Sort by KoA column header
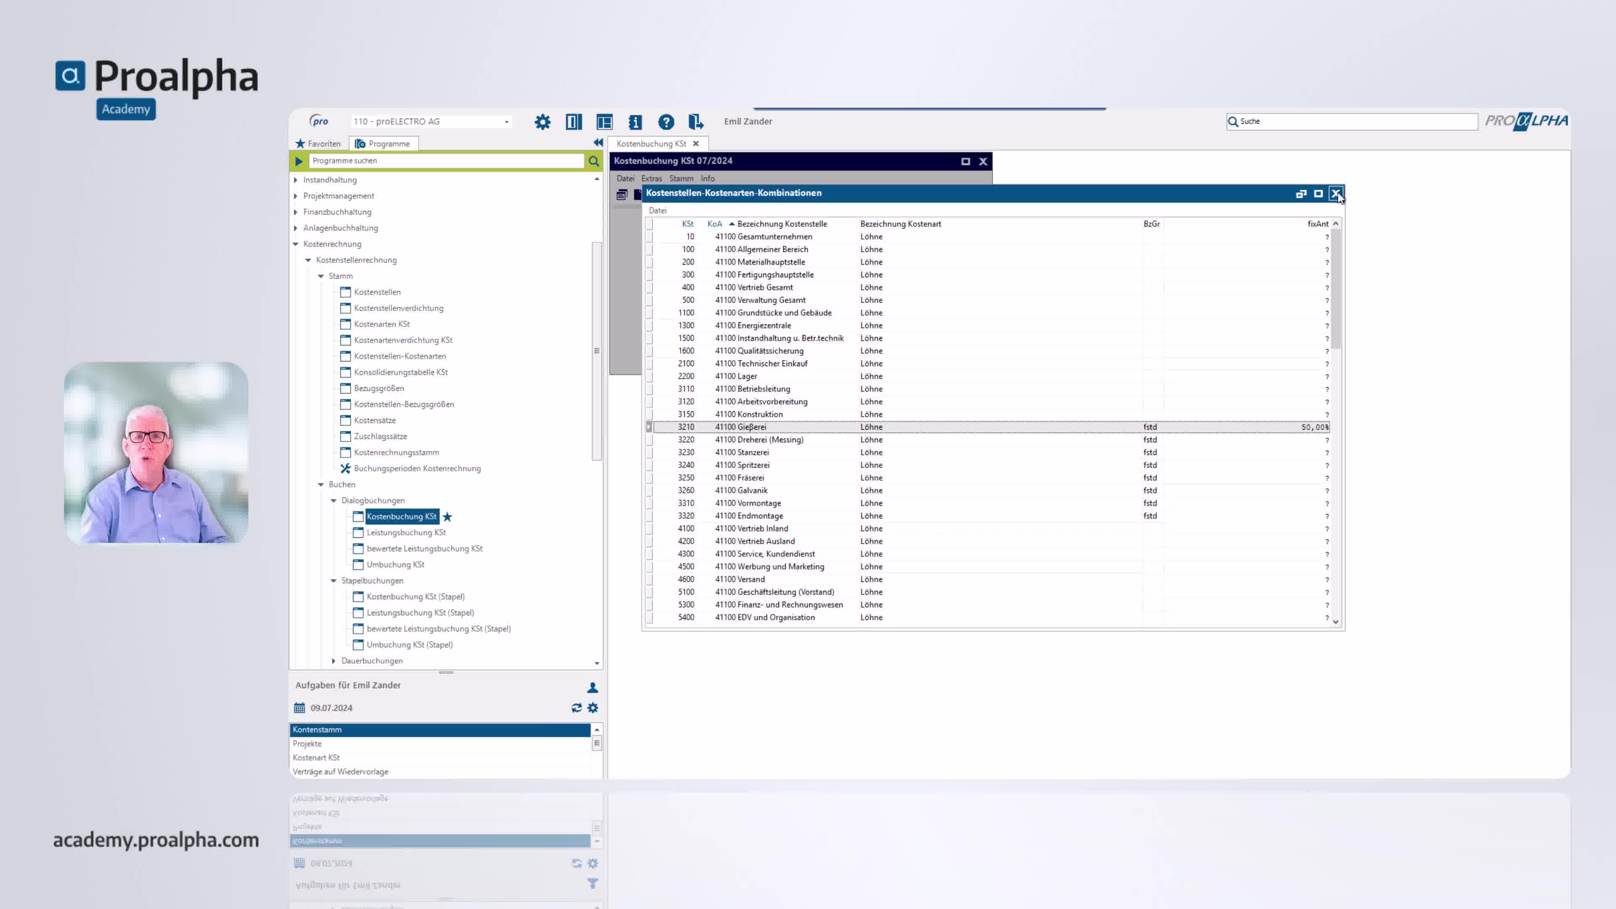The width and height of the screenshot is (1616, 909). tap(714, 224)
